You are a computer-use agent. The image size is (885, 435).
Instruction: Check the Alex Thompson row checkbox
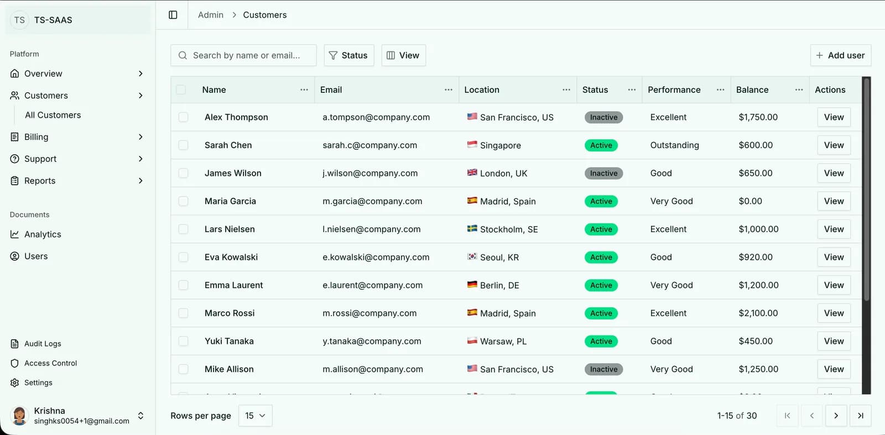tap(183, 117)
